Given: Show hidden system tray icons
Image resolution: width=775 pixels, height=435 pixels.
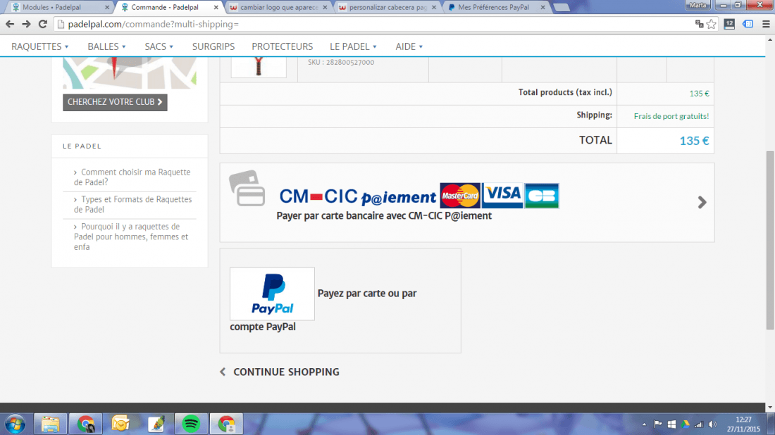Looking at the screenshot, I should pos(644,424).
